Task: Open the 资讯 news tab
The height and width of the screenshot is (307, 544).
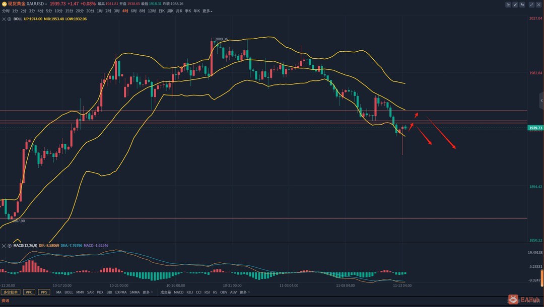Action: click(x=5, y=301)
